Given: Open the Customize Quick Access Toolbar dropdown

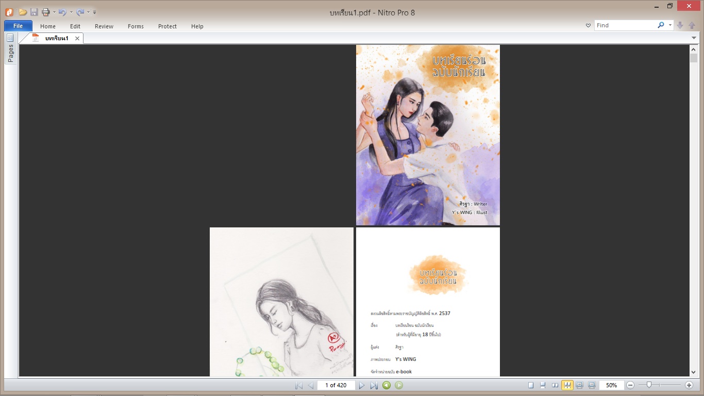Looking at the screenshot, I should coord(94,12).
